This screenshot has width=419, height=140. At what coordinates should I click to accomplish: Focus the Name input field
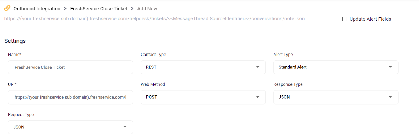pos(70,67)
